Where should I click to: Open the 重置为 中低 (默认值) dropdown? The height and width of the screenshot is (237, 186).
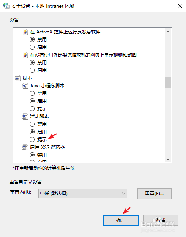tap(83, 193)
